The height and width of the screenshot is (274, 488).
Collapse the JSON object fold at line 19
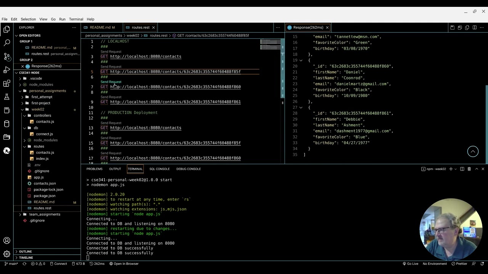301,60
